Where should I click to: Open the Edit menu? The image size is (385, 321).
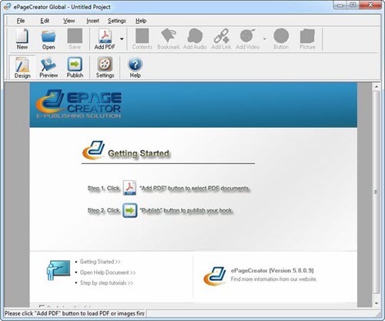(x=45, y=21)
